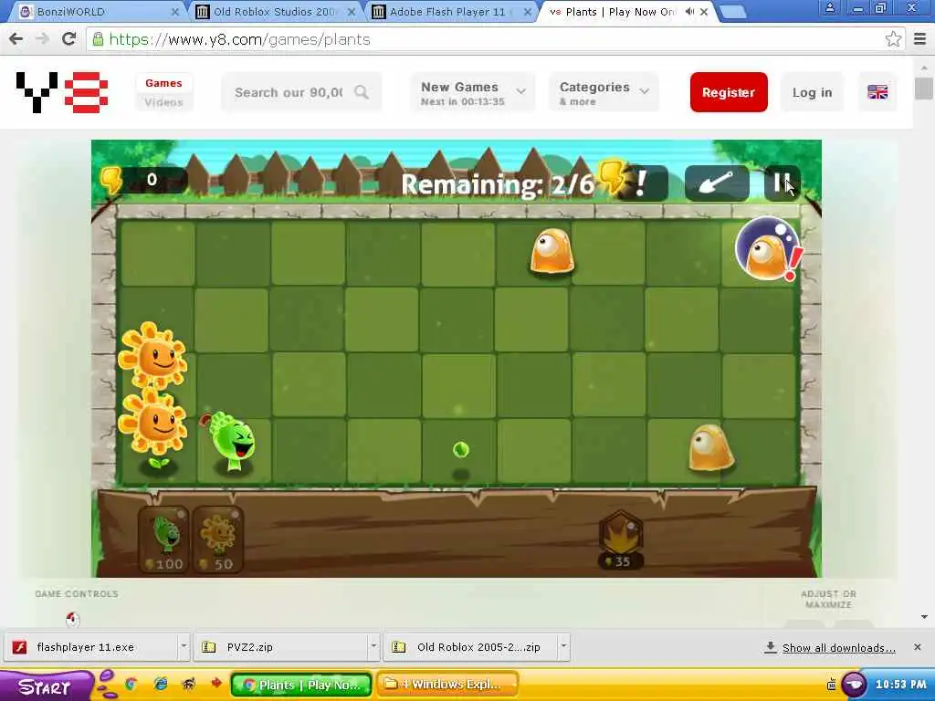Click the red arrow quick launch icon
Screen dimensions: 935x701
click(215, 683)
